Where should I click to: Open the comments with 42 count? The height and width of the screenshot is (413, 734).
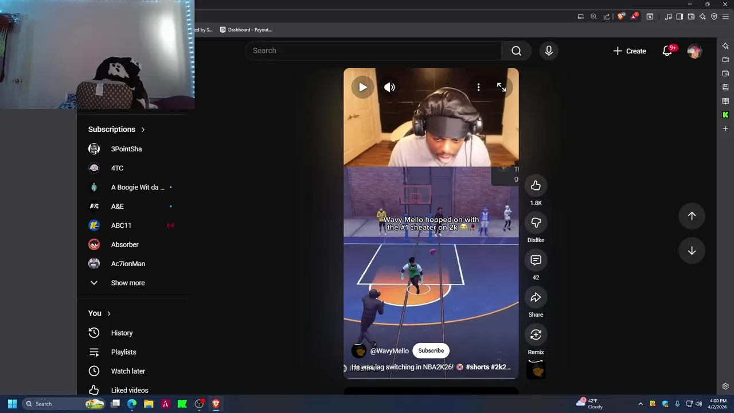[536, 260]
